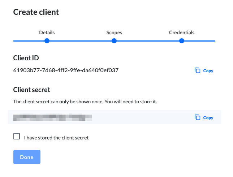Click the Credentials step dot on the progress line

coord(182,41)
